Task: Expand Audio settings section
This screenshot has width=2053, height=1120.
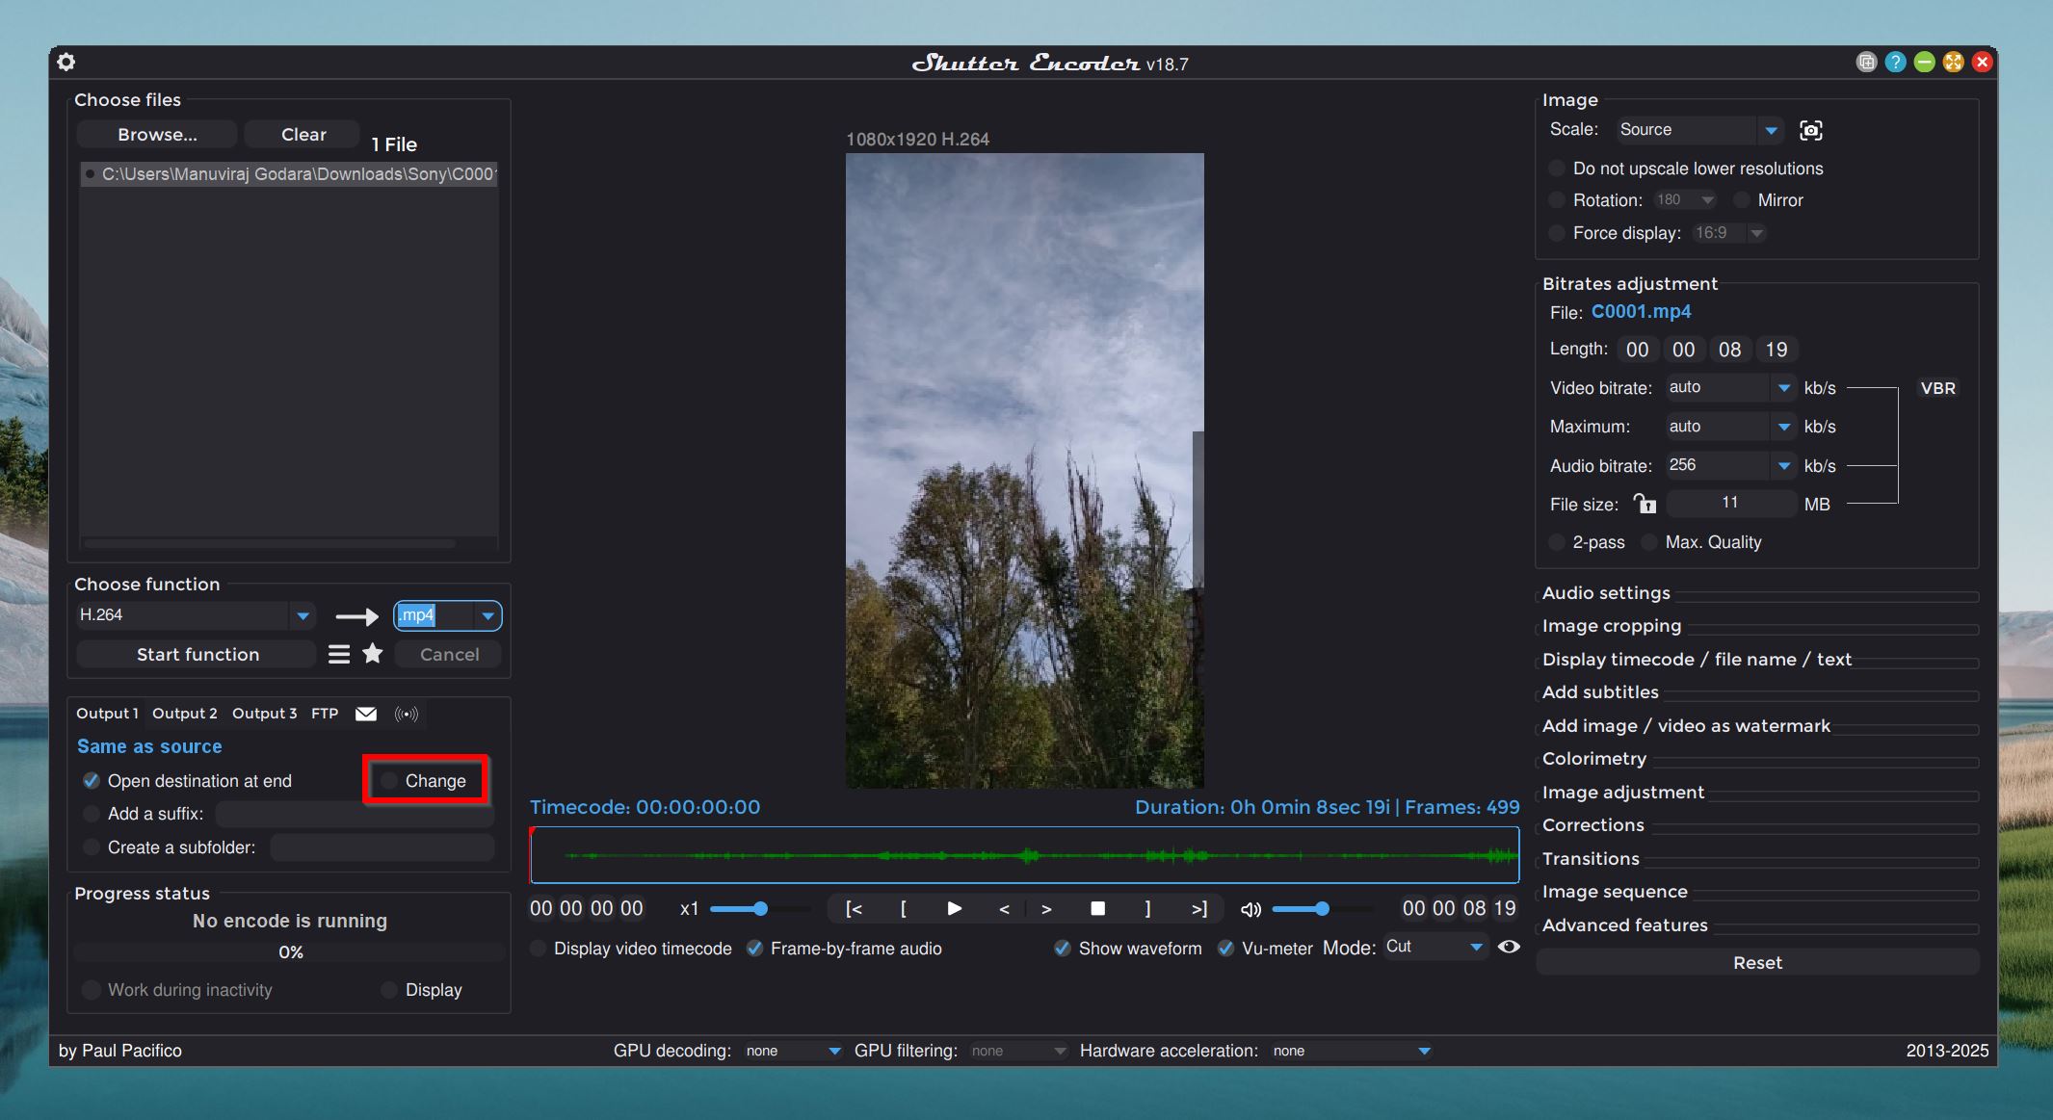Action: tap(1606, 593)
